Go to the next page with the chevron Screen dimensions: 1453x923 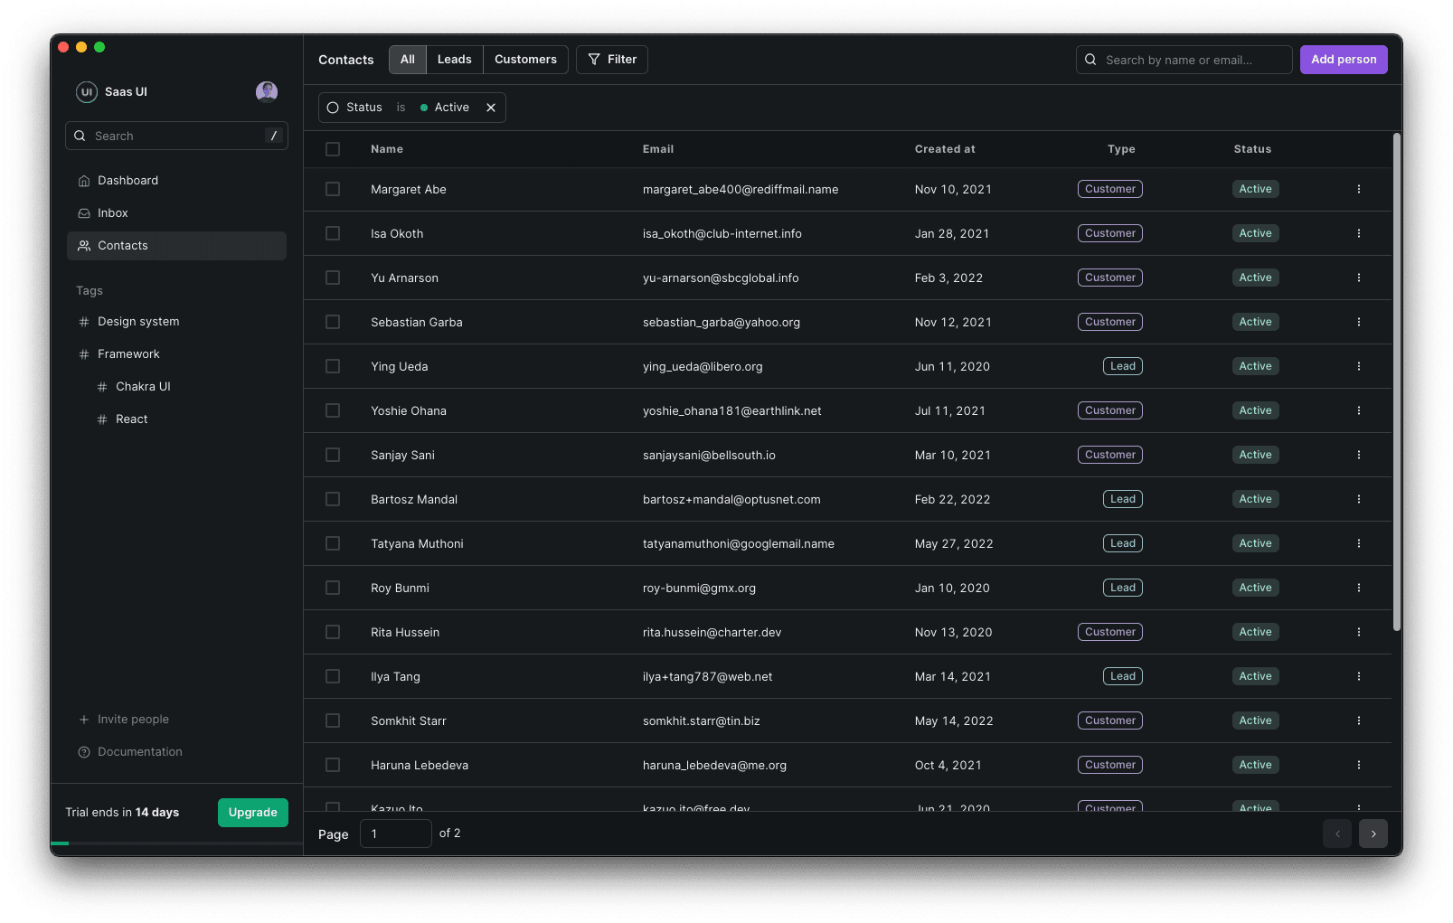[x=1373, y=834]
